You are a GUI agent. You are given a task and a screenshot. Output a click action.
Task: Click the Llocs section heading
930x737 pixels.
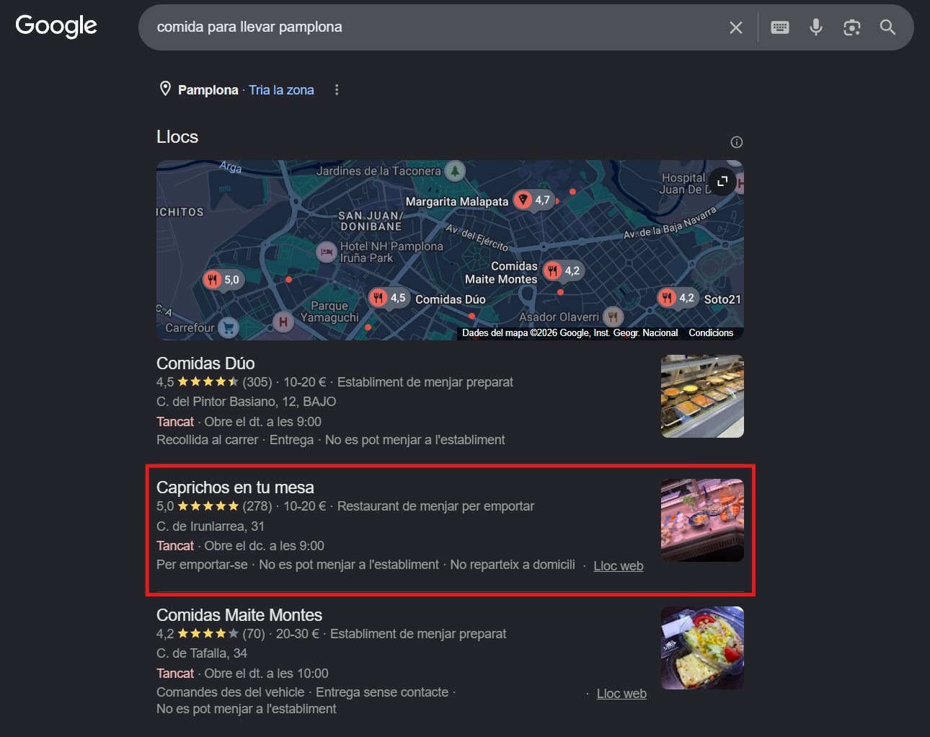point(177,137)
